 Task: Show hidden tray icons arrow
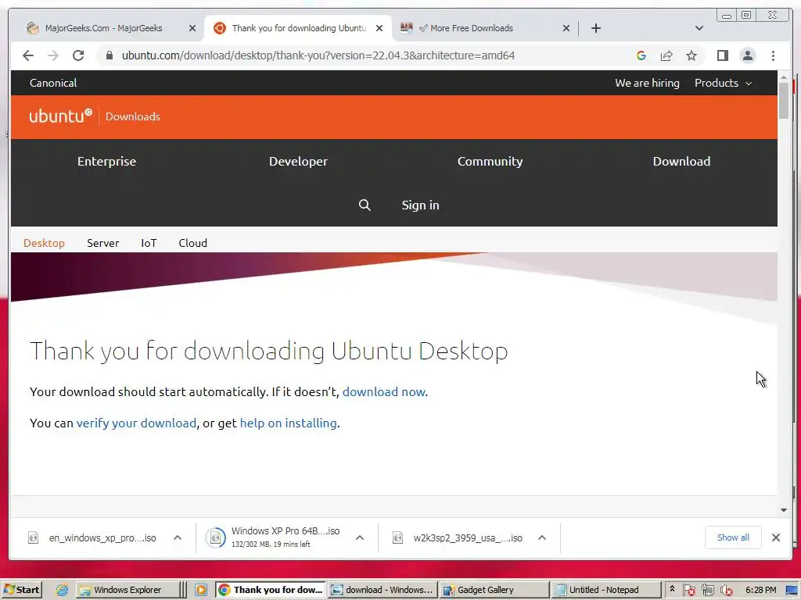[672, 589]
